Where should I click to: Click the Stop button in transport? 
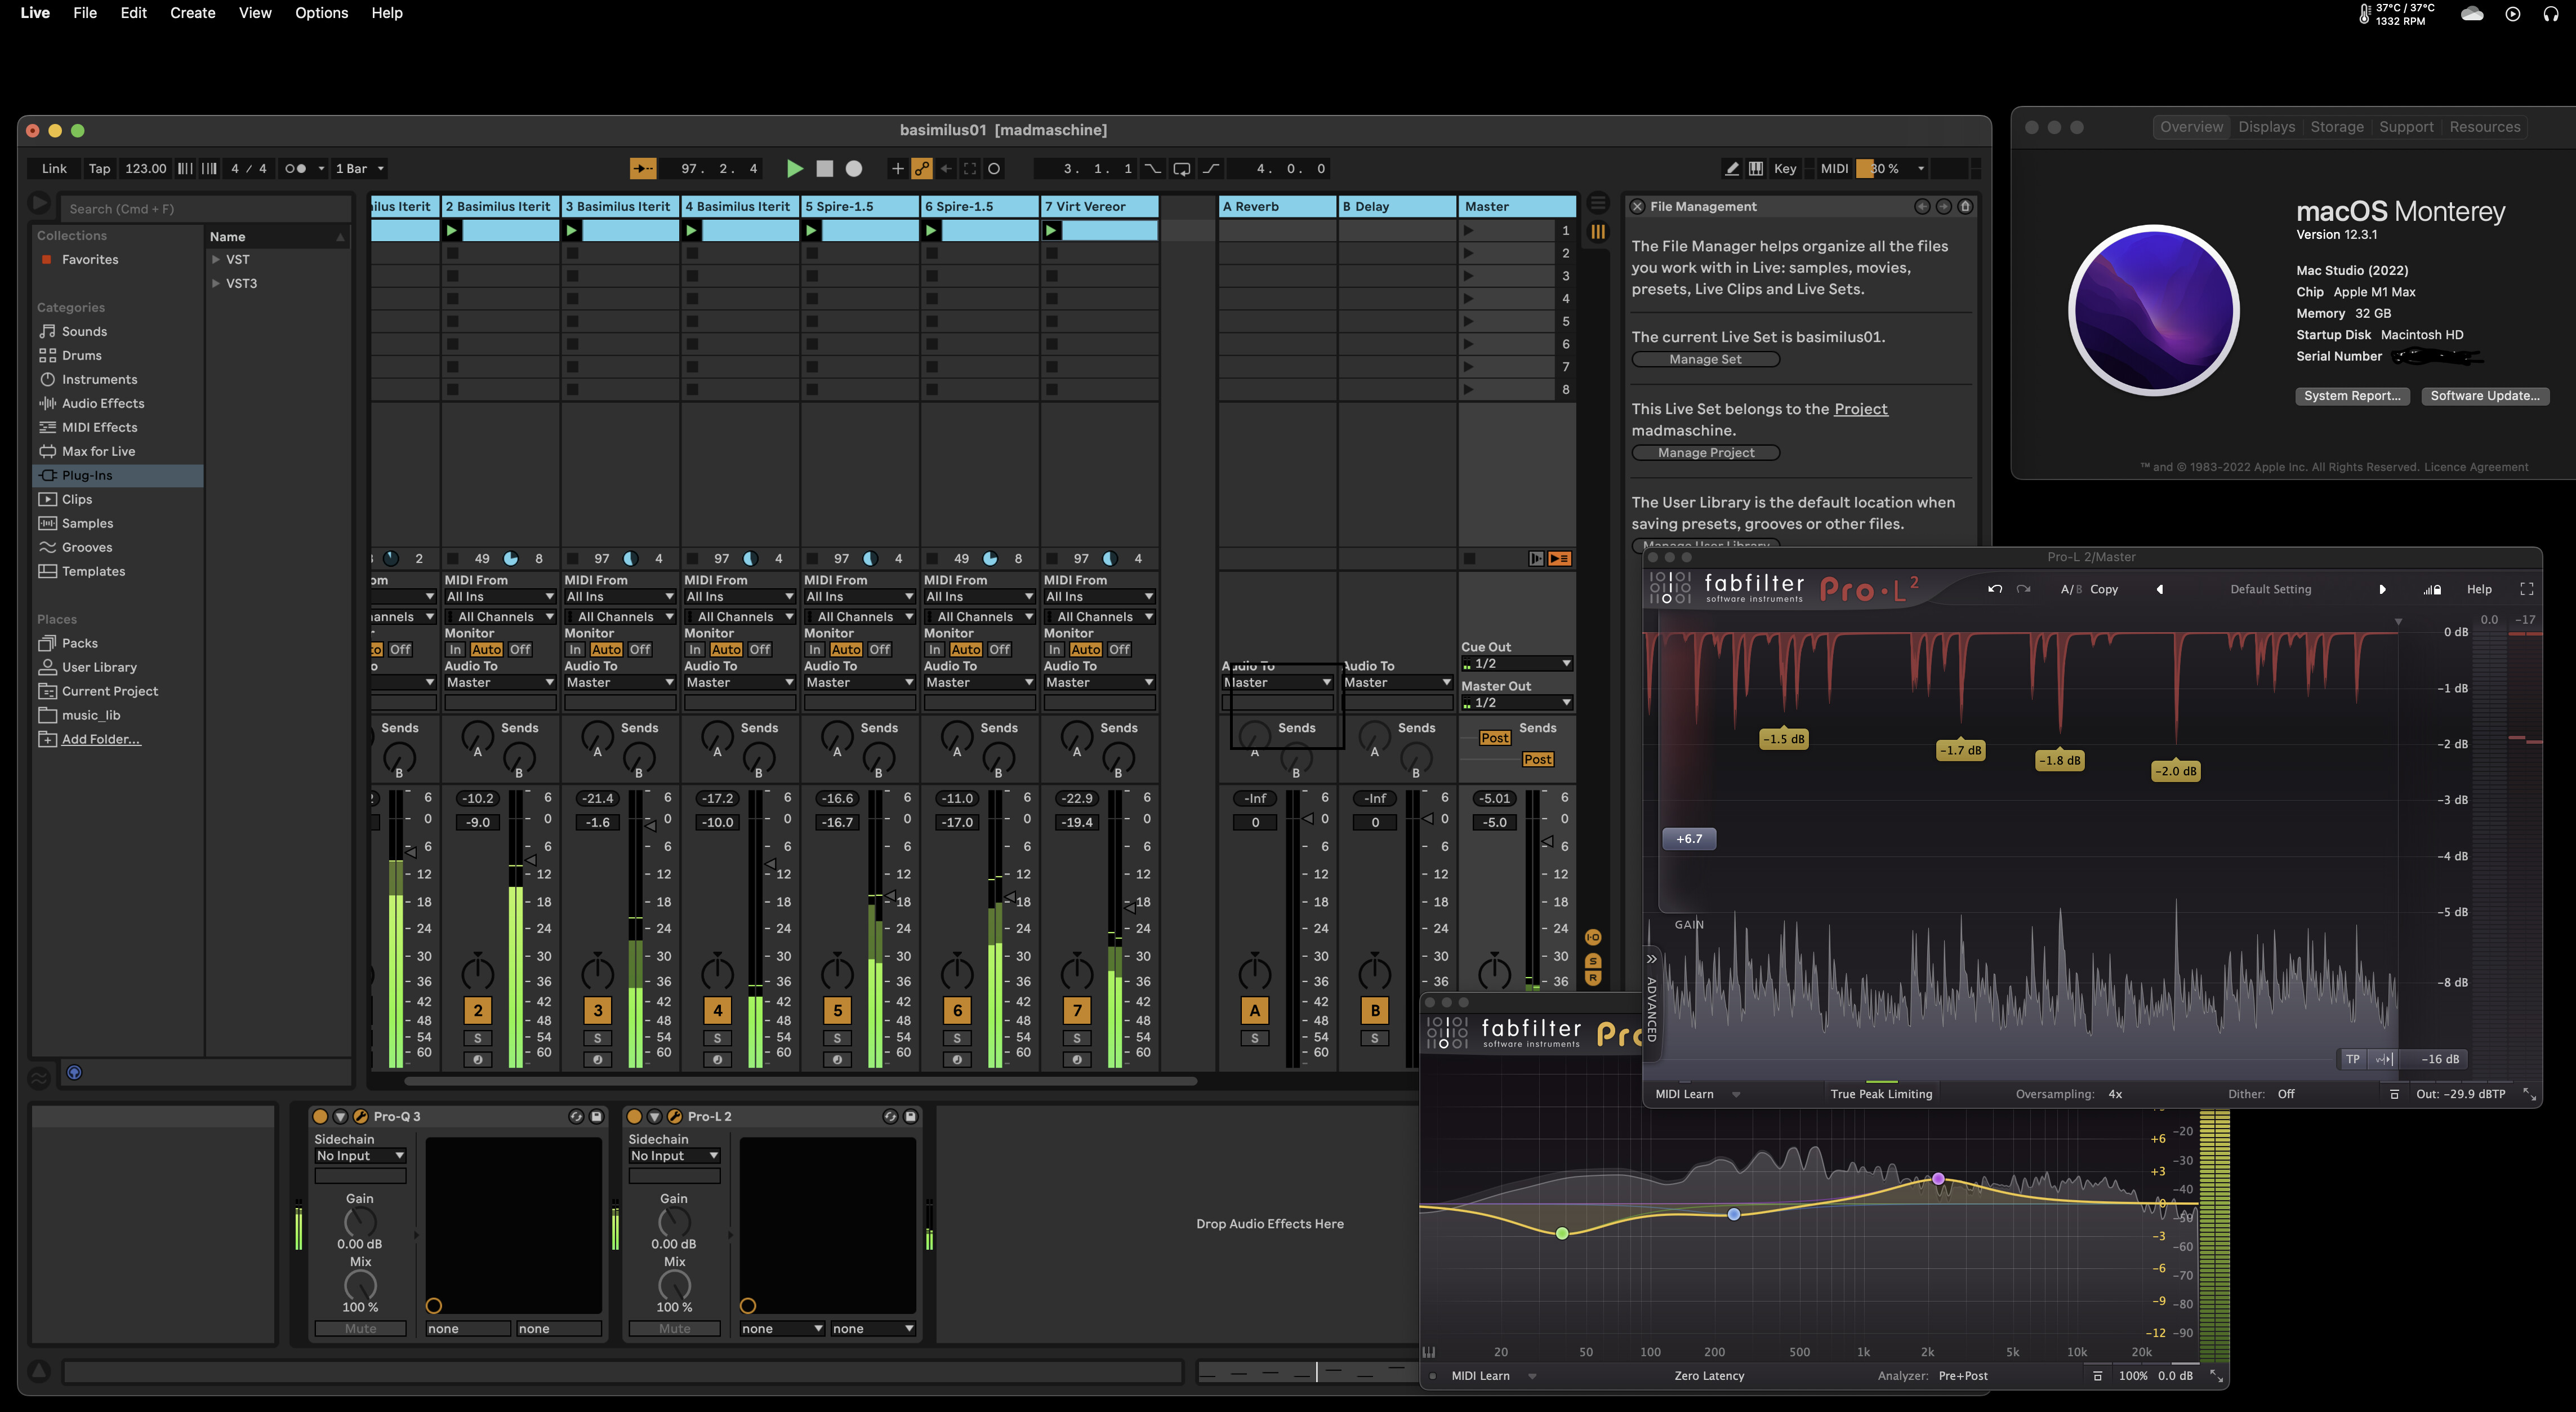(x=824, y=169)
